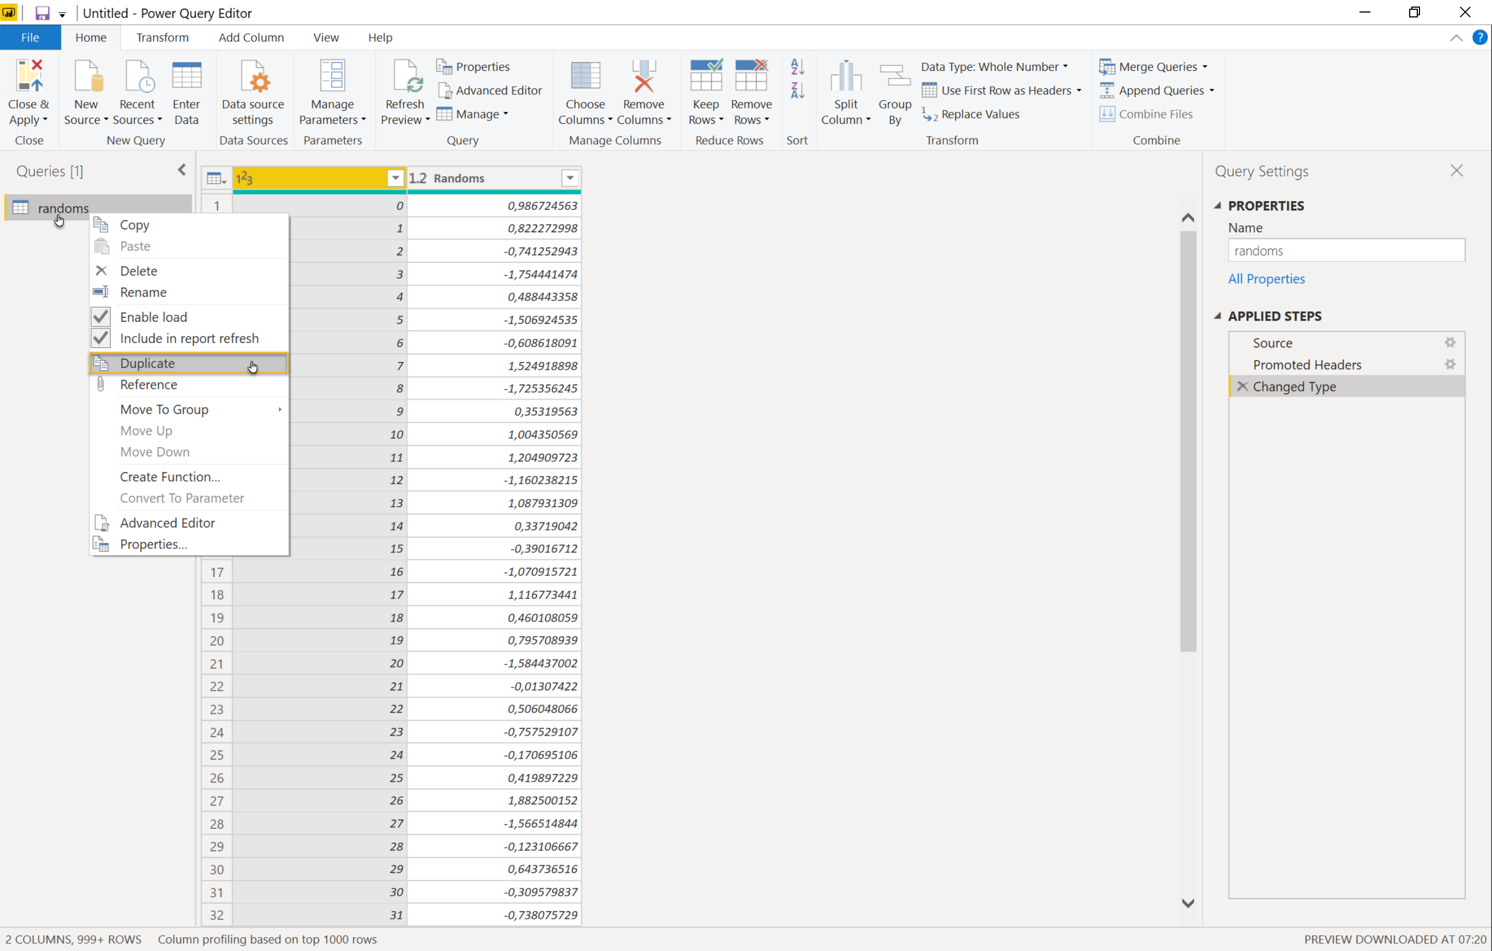Click the Merge Queries icon
The height and width of the screenshot is (951, 1492).
1106,67
